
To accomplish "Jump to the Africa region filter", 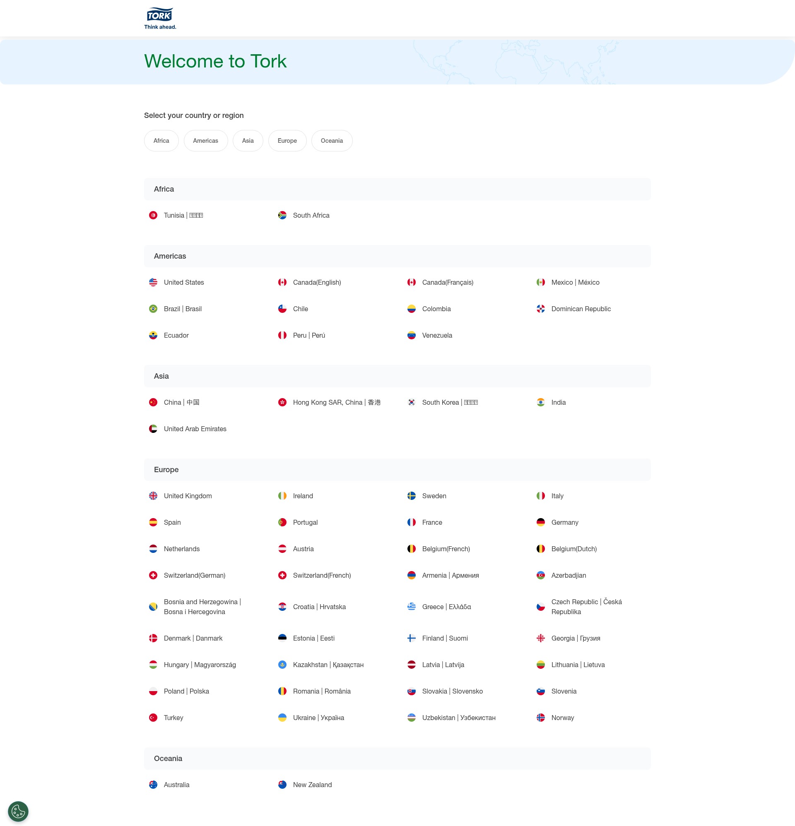I will point(161,141).
